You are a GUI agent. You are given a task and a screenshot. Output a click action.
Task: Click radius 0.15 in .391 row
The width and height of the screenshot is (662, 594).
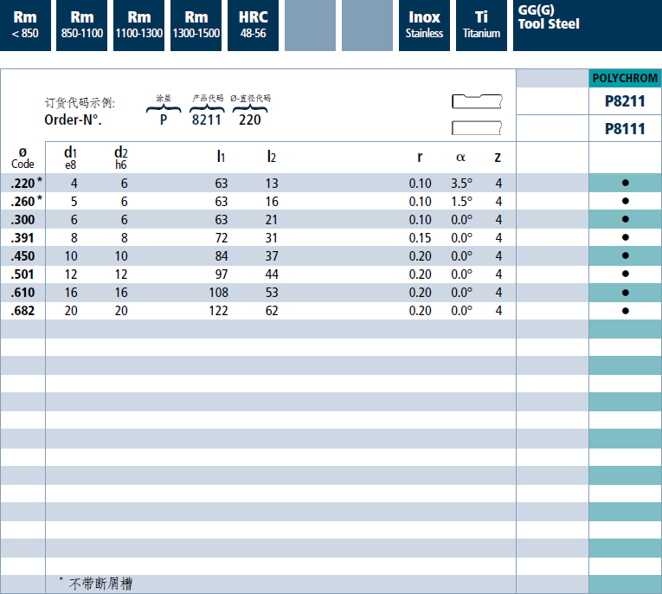(420, 238)
